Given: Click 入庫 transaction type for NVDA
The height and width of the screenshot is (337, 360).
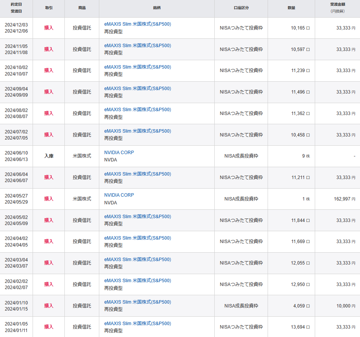Looking at the screenshot, I should coord(49,156).
